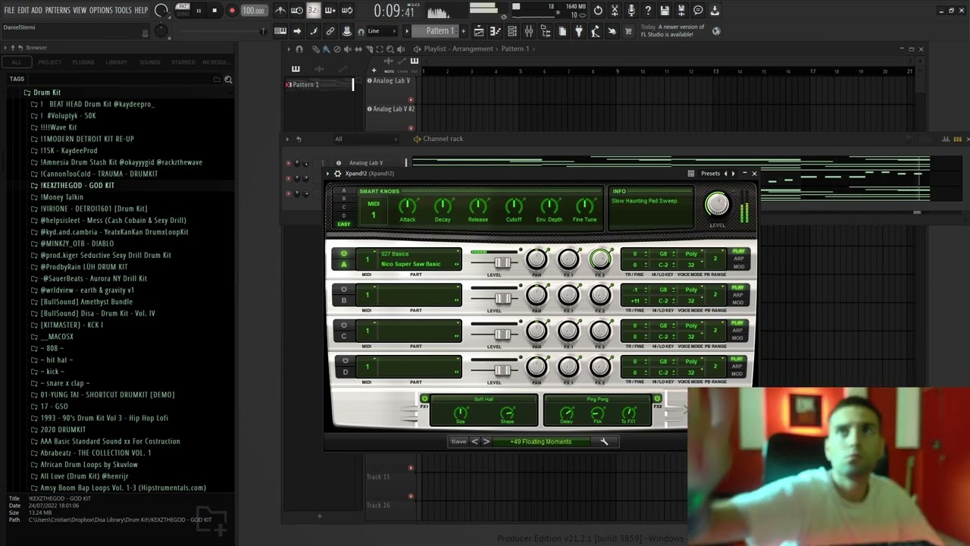Click the add new pattern plus icon

coord(465,31)
